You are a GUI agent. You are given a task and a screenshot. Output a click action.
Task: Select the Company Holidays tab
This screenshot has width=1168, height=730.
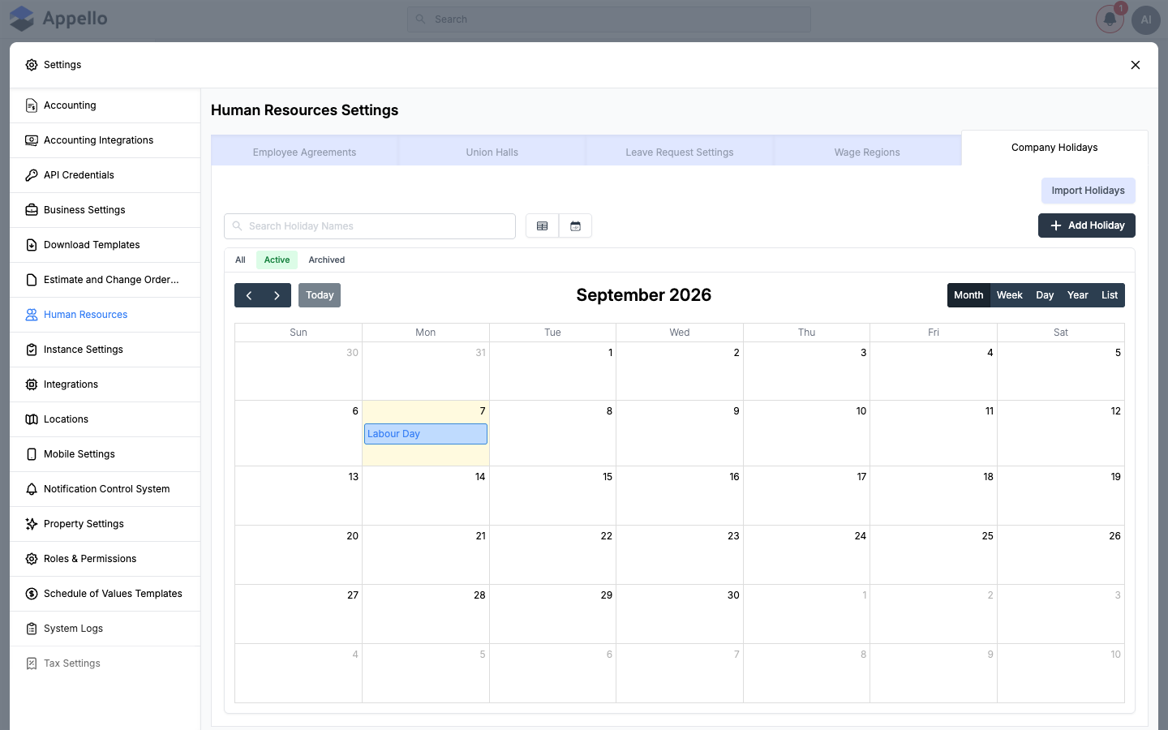(1054, 148)
